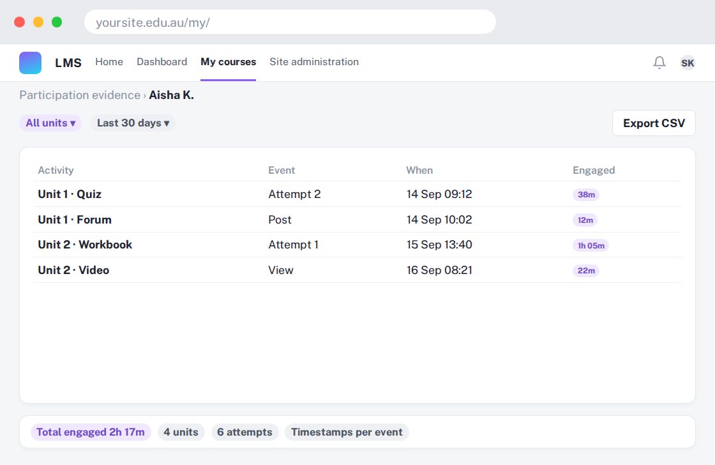Open the Unit 1 · Forum row
715x465 pixels.
pos(357,220)
